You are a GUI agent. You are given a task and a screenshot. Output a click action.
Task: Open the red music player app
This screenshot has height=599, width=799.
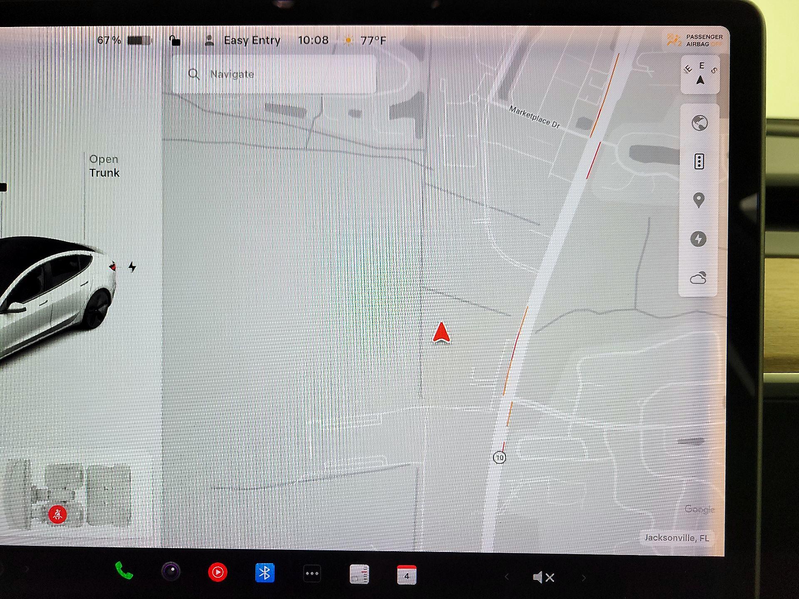point(218,573)
